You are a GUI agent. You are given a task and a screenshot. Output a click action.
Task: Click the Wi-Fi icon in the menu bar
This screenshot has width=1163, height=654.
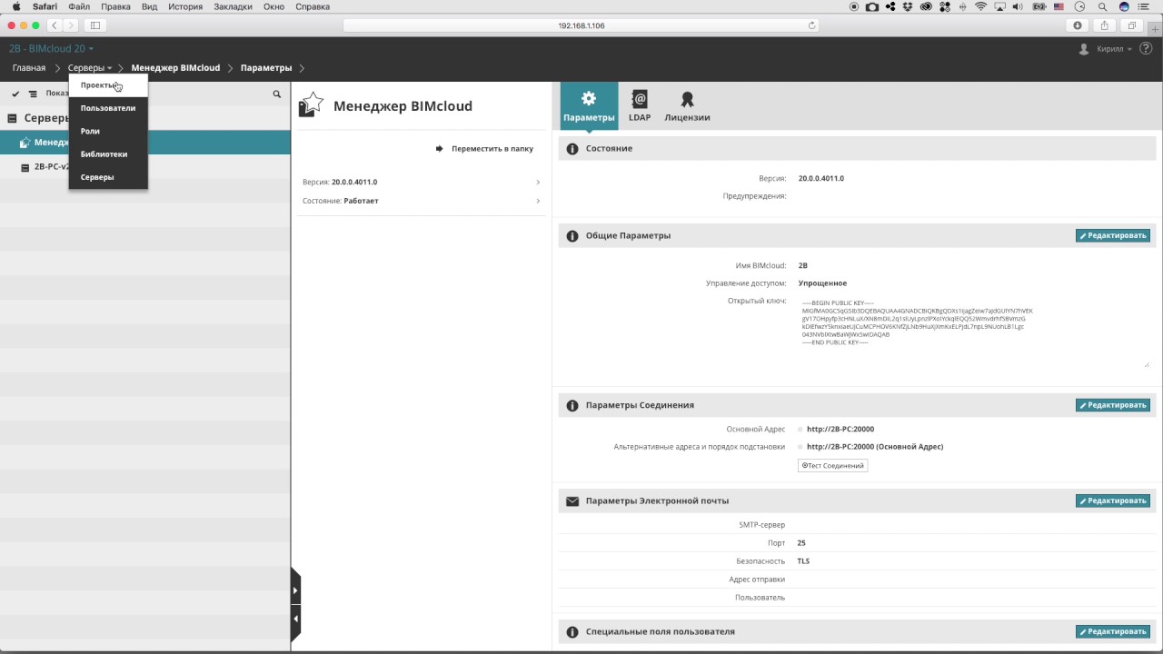[x=980, y=6]
